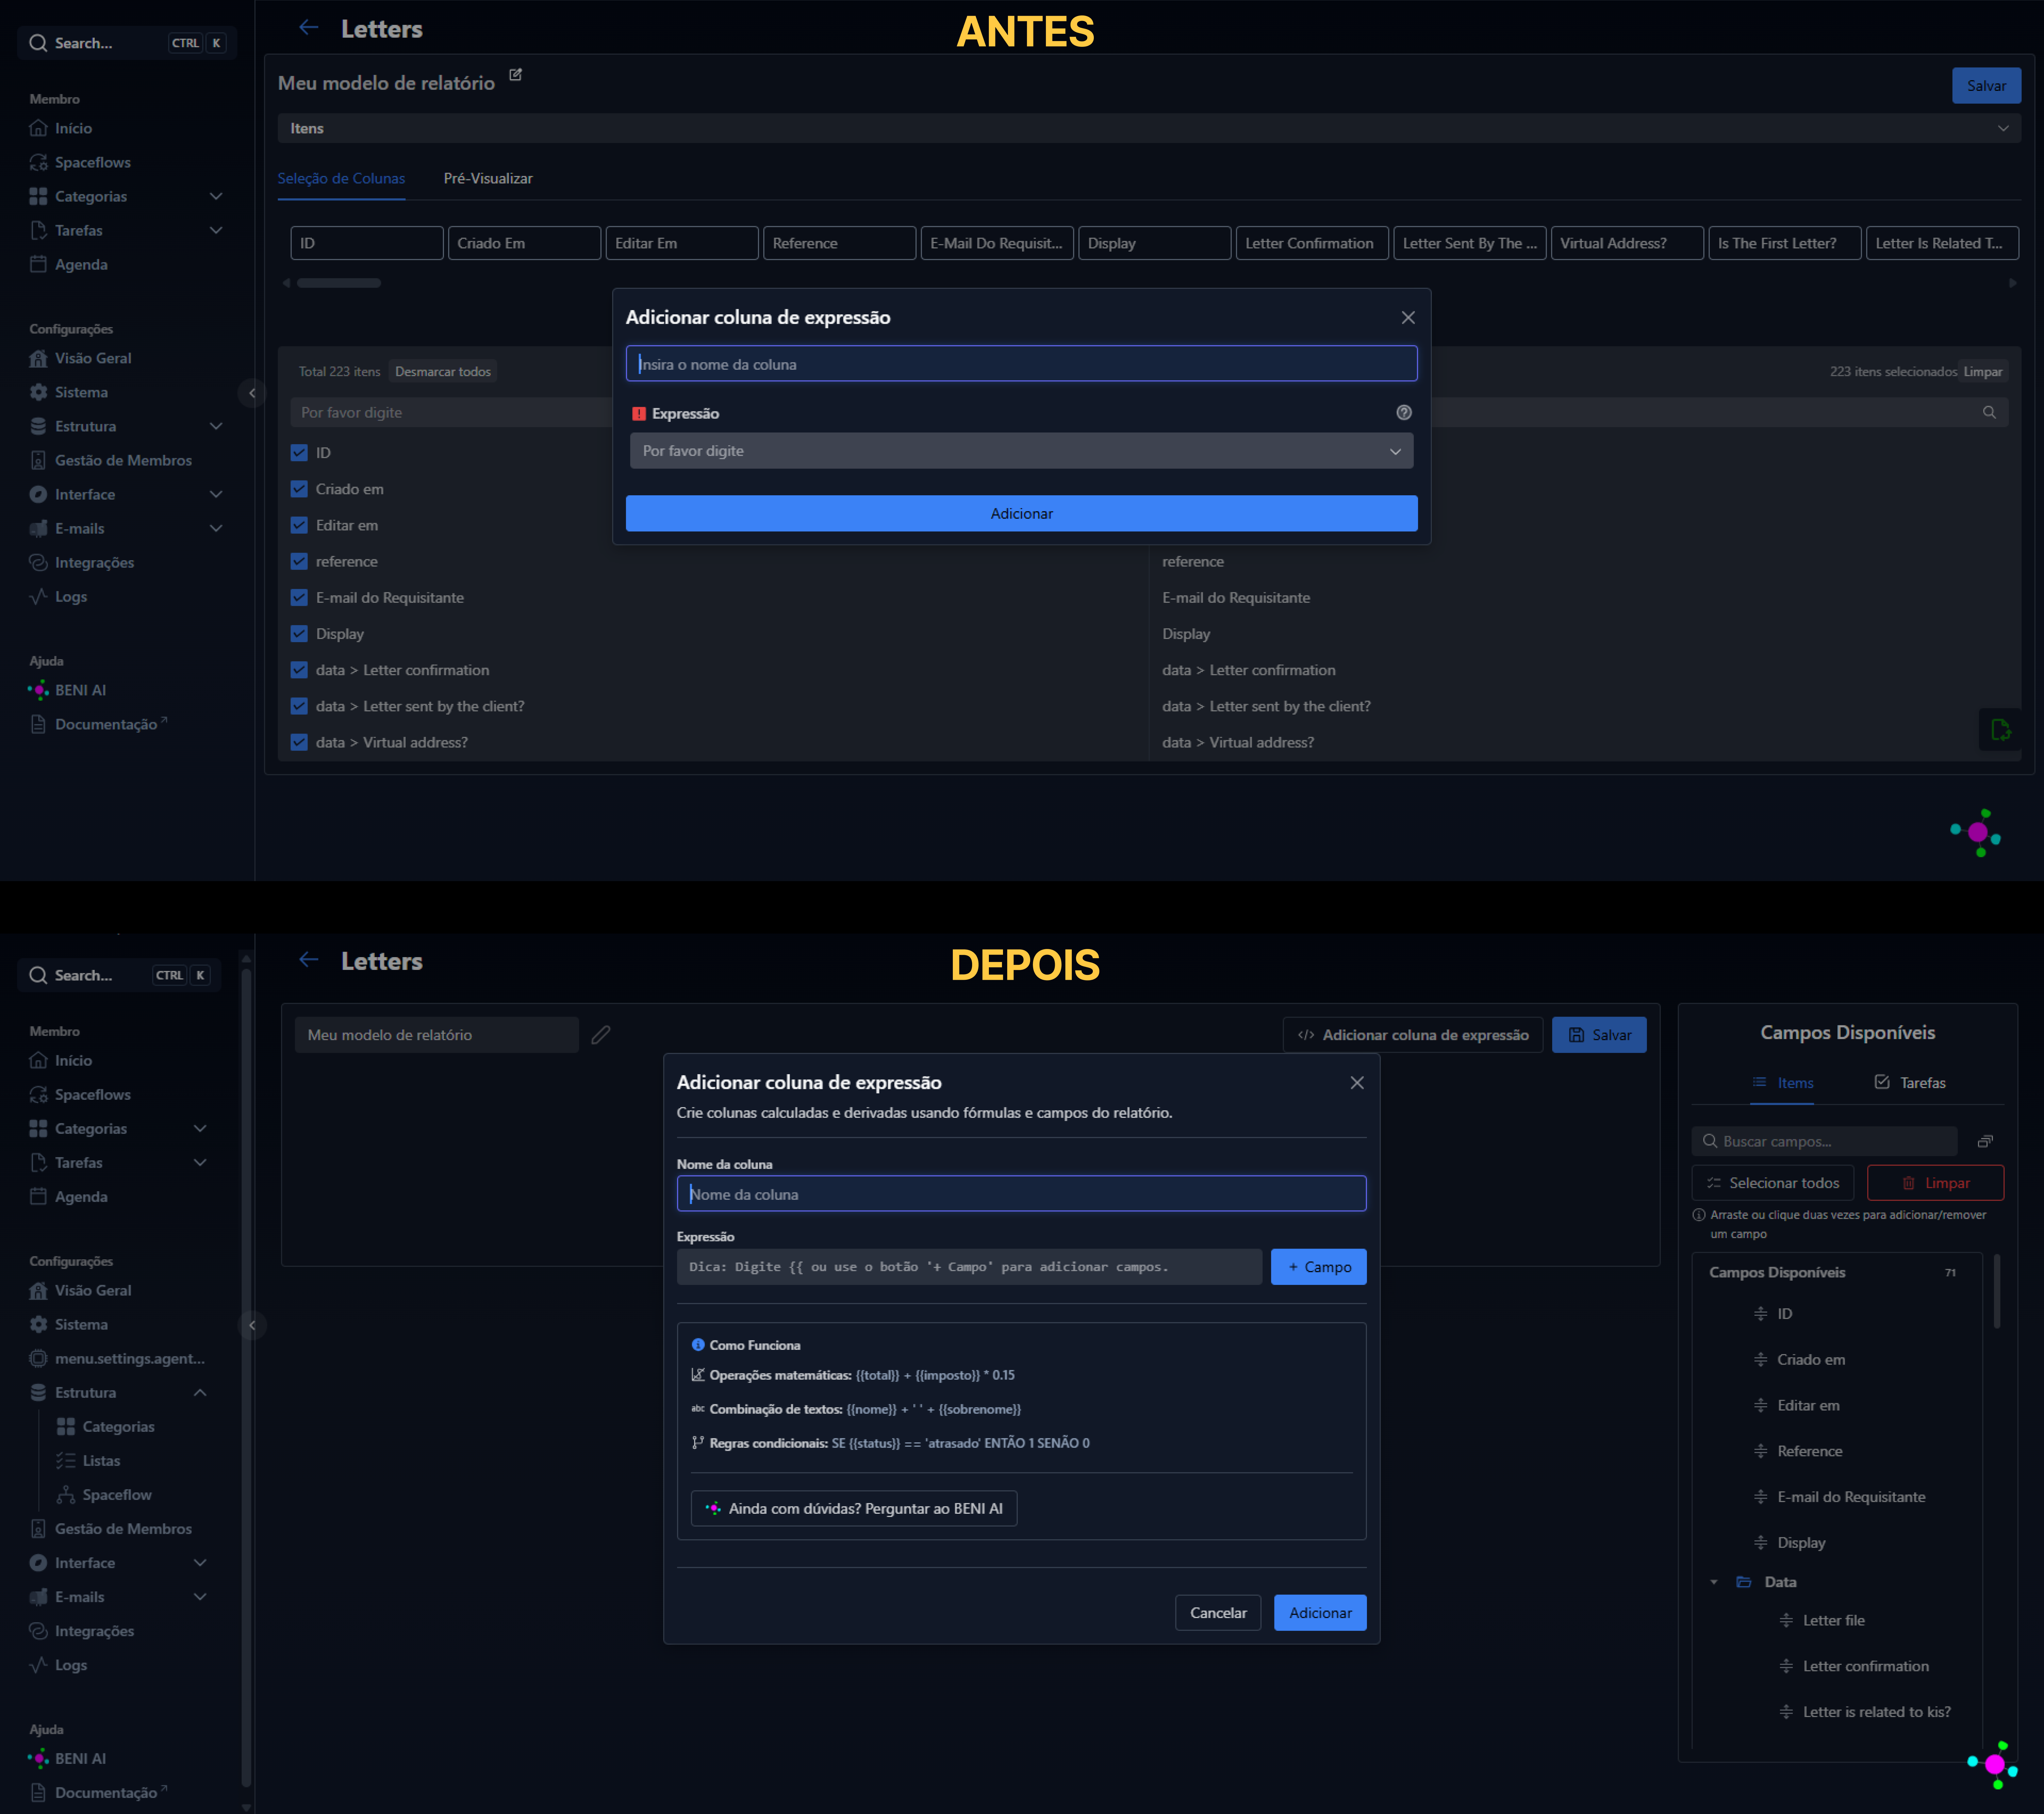Uncheck 'data > Letter confirmation'
The height and width of the screenshot is (1814, 2044).
coord(299,670)
